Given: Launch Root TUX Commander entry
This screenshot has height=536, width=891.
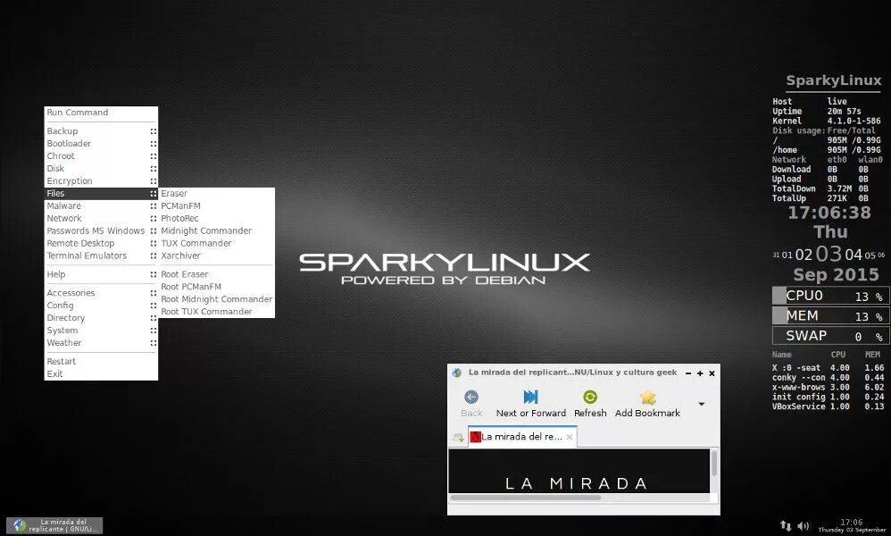Looking at the screenshot, I should point(216,312).
